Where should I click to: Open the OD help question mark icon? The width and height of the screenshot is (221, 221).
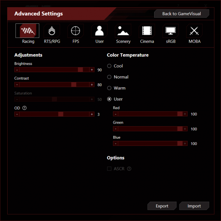pos(25,108)
